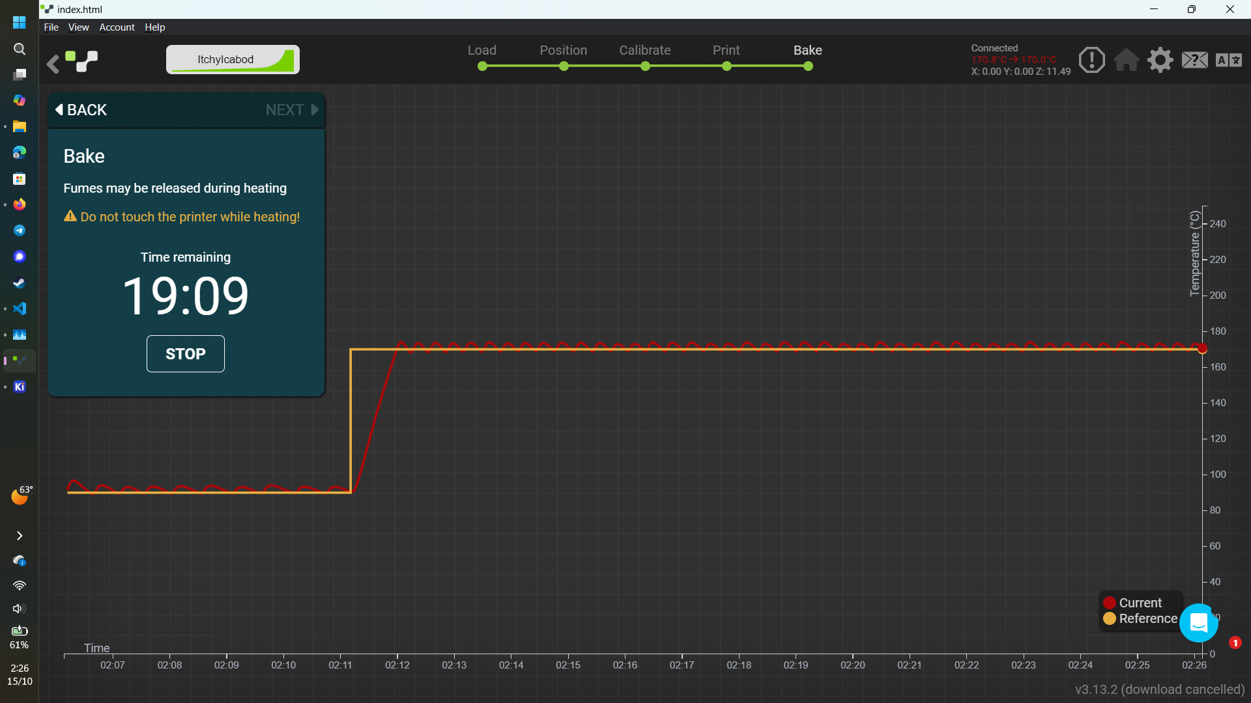Select the Bake step

[x=808, y=57]
